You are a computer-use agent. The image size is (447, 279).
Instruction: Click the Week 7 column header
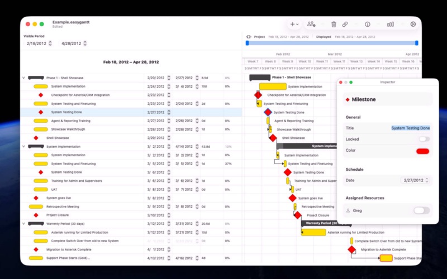coord(253,61)
